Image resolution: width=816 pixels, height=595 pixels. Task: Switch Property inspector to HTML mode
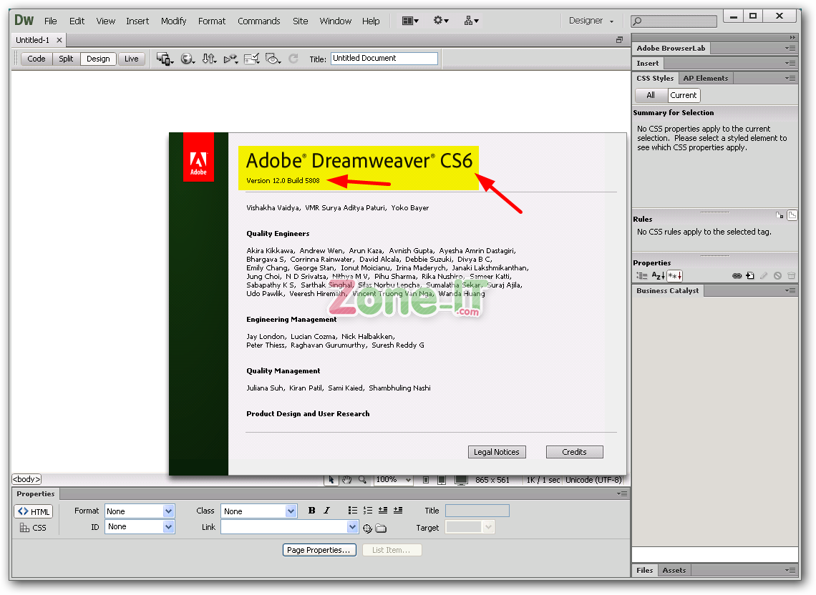[34, 512]
